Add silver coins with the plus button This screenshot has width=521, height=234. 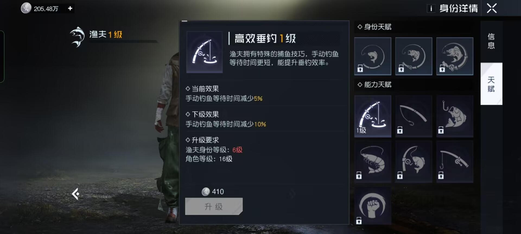(70, 8)
